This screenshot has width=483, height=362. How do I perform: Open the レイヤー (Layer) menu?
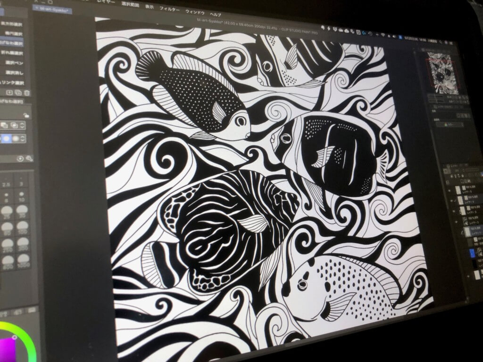(x=107, y=2)
